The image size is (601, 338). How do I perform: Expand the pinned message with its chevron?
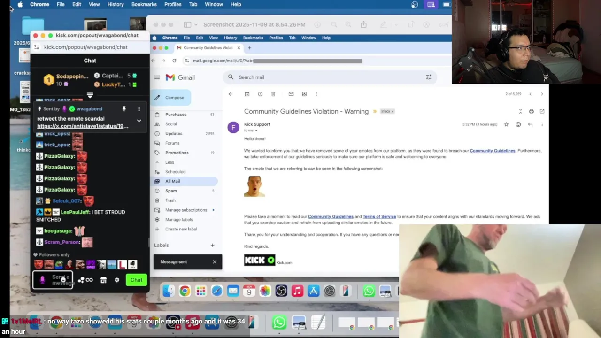[139, 121]
